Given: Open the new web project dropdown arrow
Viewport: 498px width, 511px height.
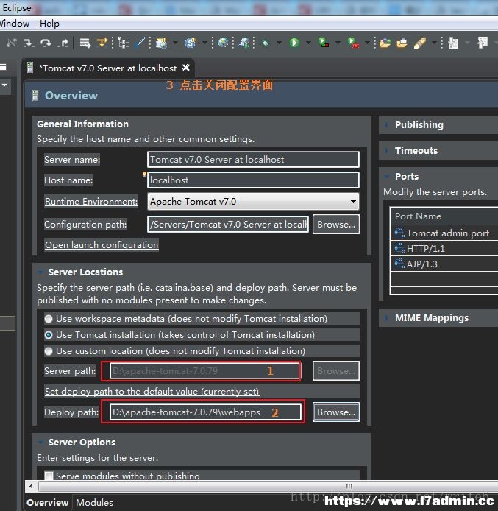Looking at the screenshot, I should [175, 43].
